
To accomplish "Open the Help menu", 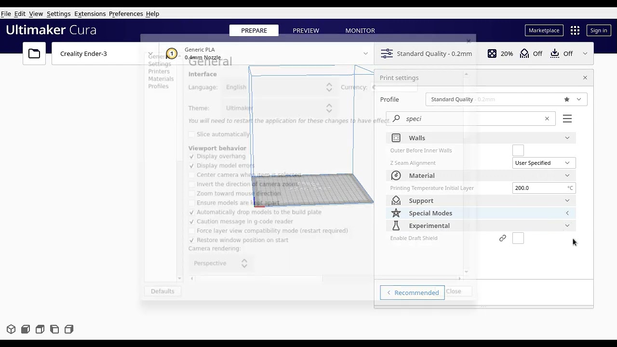I will (152, 13).
